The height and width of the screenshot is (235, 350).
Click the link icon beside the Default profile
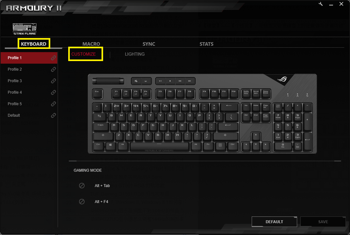tap(53, 115)
